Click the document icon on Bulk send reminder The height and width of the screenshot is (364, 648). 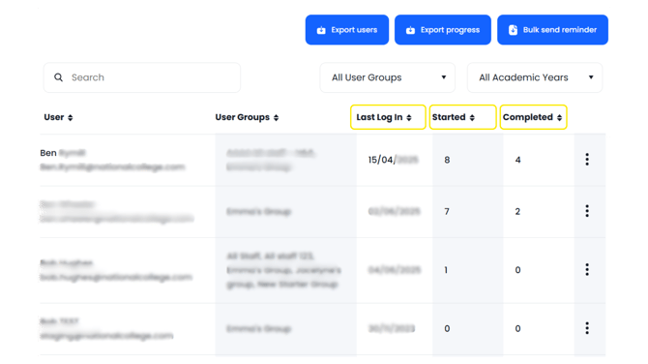513,30
